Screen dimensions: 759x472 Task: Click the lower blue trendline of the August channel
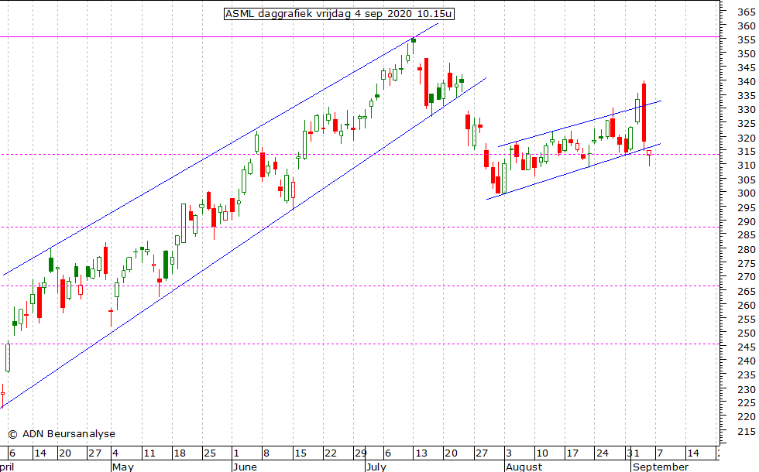tap(574, 171)
